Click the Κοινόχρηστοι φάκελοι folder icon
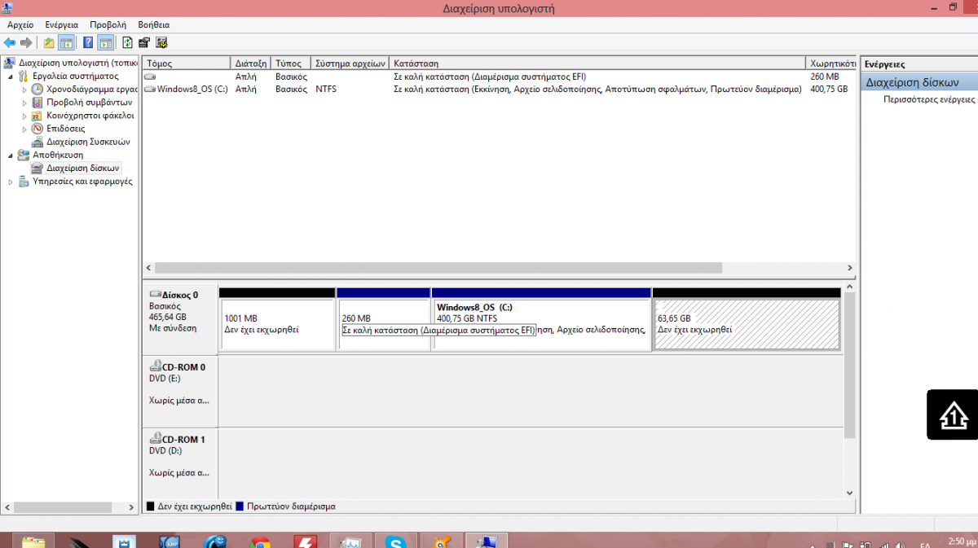The height and width of the screenshot is (548, 978). [37, 116]
